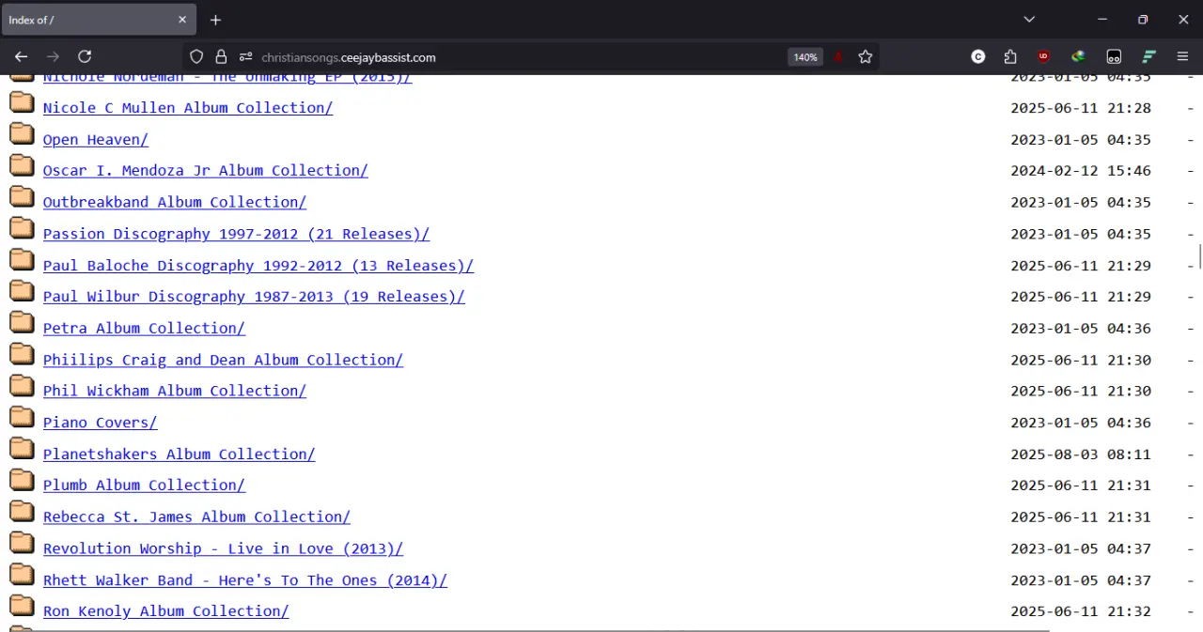The width and height of the screenshot is (1203, 632).
Task: Bookmark this page with the star icon
Action: tap(866, 56)
